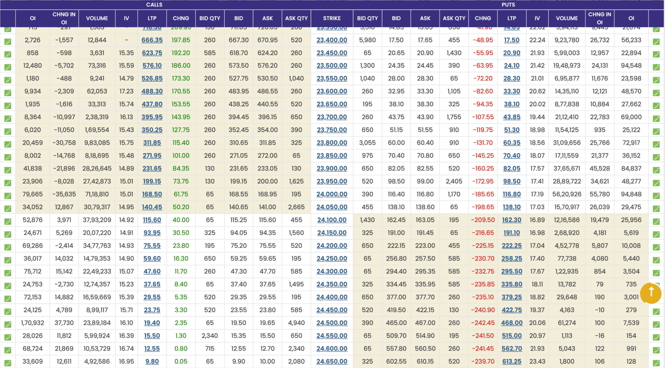Click the puts-side IV column header

[x=537, y=18]
